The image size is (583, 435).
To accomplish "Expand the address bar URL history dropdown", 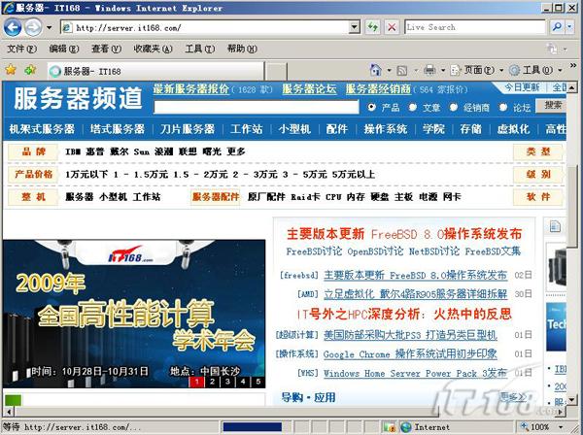I will click(x=355, y=27).
